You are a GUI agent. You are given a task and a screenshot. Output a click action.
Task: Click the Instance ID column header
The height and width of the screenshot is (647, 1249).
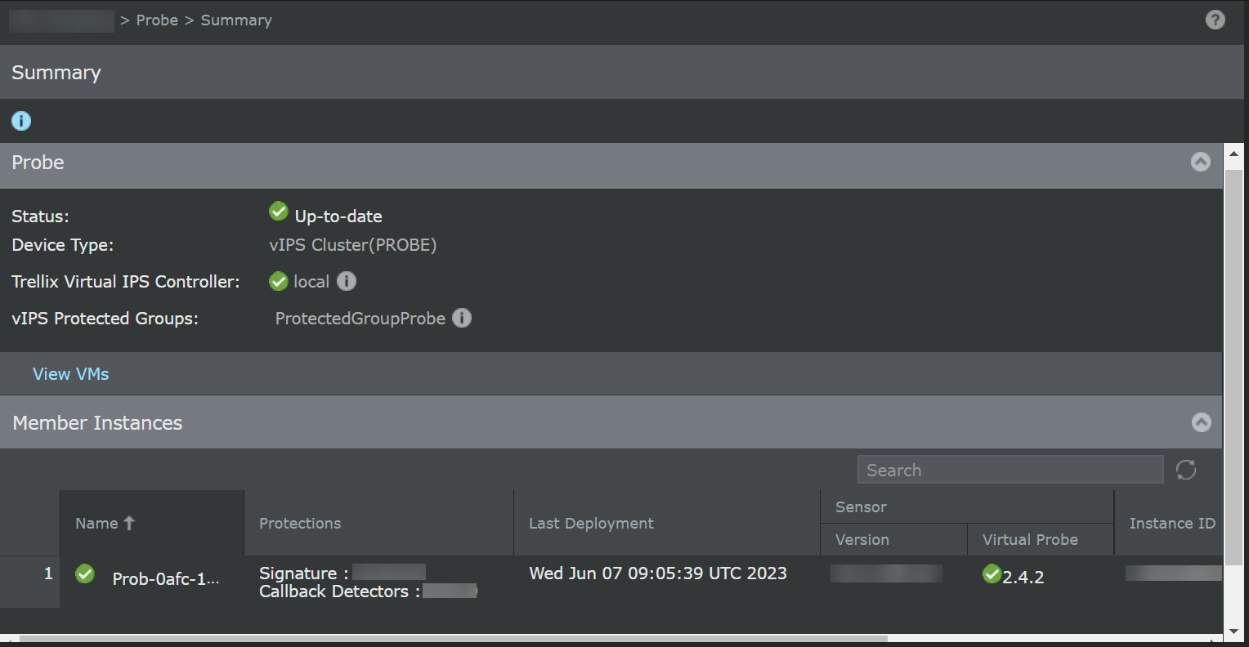(1172, 523)
